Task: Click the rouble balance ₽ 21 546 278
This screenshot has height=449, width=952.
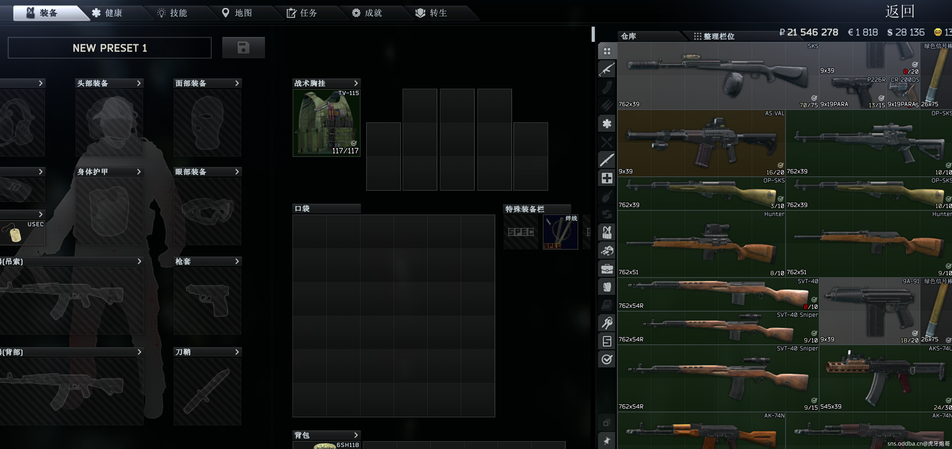Action: [x=808, y=33]
